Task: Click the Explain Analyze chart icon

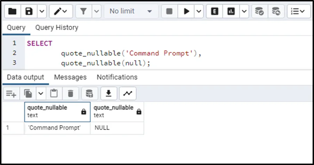Action: click(231, 12)
